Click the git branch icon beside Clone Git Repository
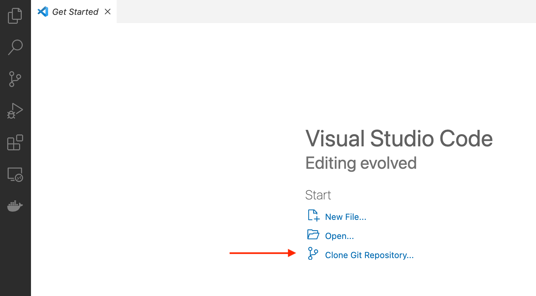 (313, 253)
